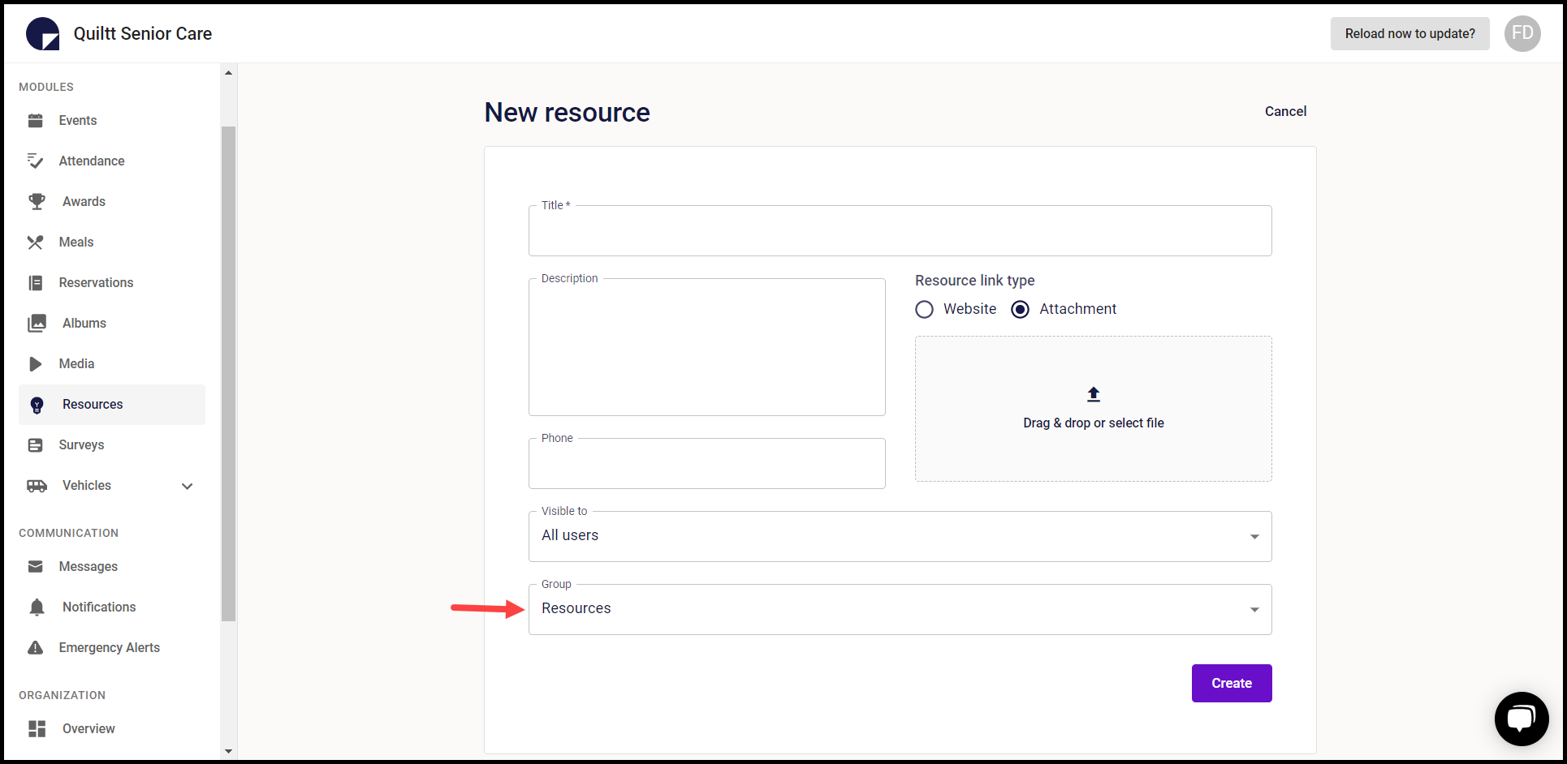Navigate to Meals
The image size is (1567, 764).
pos(112,243)
